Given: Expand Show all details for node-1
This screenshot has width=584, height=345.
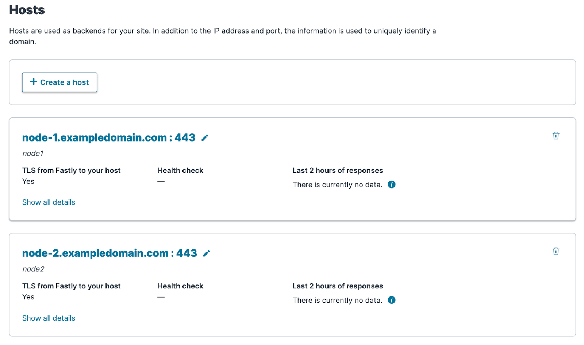Looking at the screenshot, I should [x=49, y=202].
